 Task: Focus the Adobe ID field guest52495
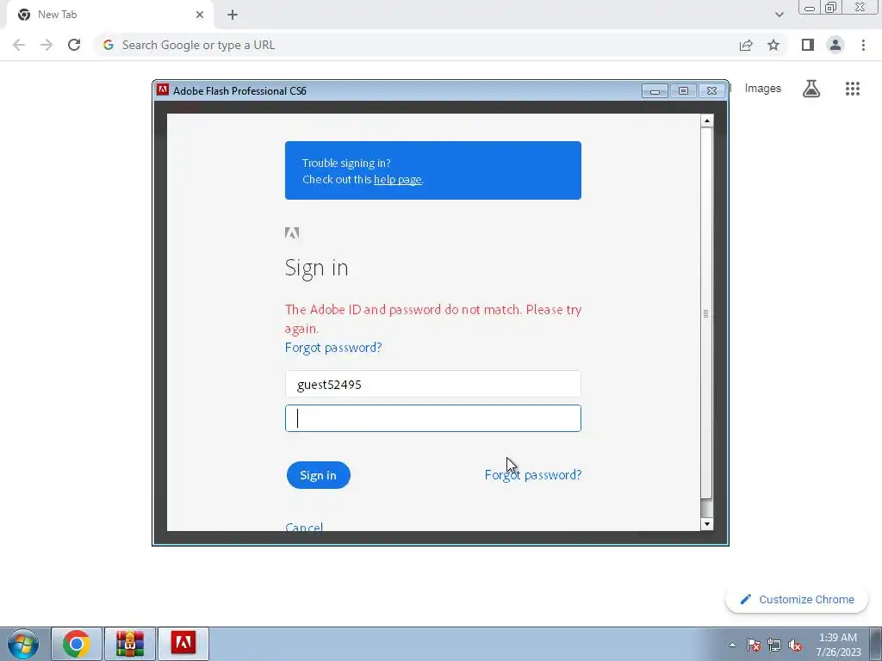[432, 385]
